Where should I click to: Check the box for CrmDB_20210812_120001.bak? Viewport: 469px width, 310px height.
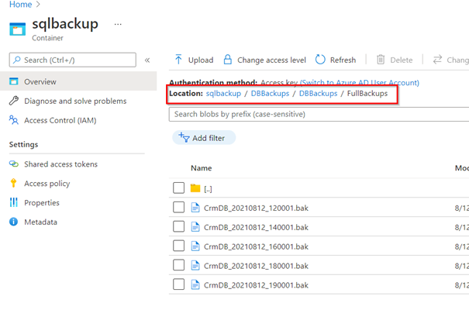[x=178, y=207]
